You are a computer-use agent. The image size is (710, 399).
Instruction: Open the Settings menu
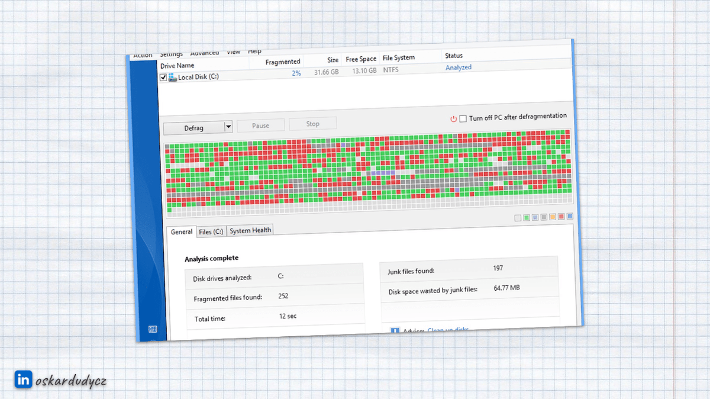(x=171, y=53)
